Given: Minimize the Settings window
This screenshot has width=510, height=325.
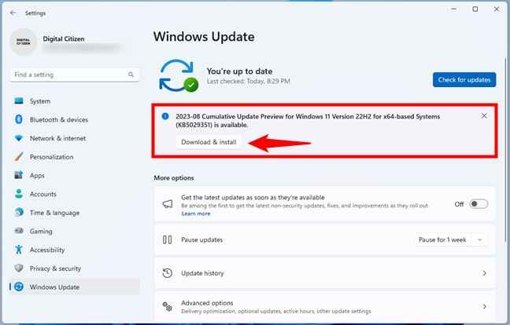Looking at the screenshot, I should point(454,9).
